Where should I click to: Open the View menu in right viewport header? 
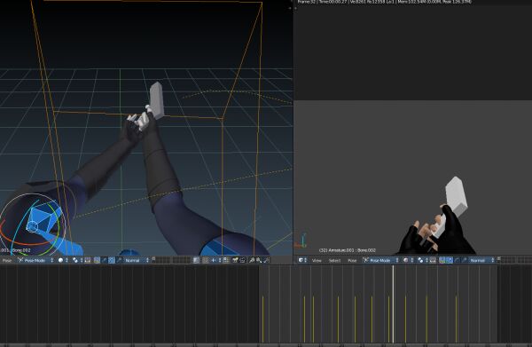point(317,260)
